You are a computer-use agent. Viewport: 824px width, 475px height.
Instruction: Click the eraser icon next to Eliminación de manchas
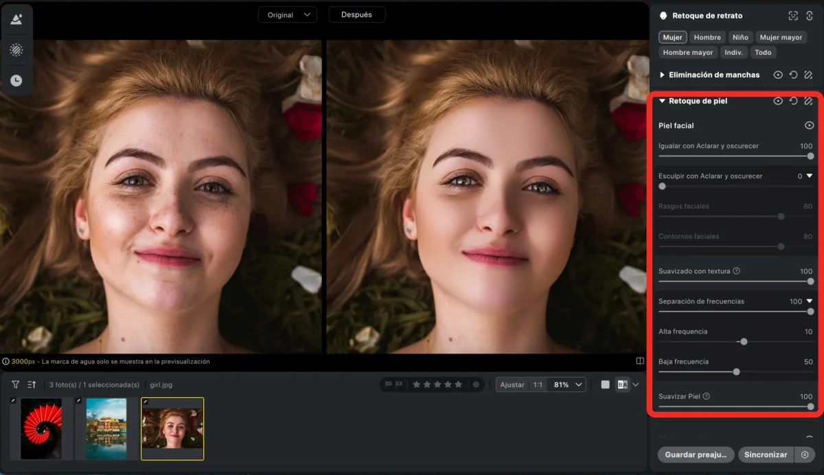808,75
